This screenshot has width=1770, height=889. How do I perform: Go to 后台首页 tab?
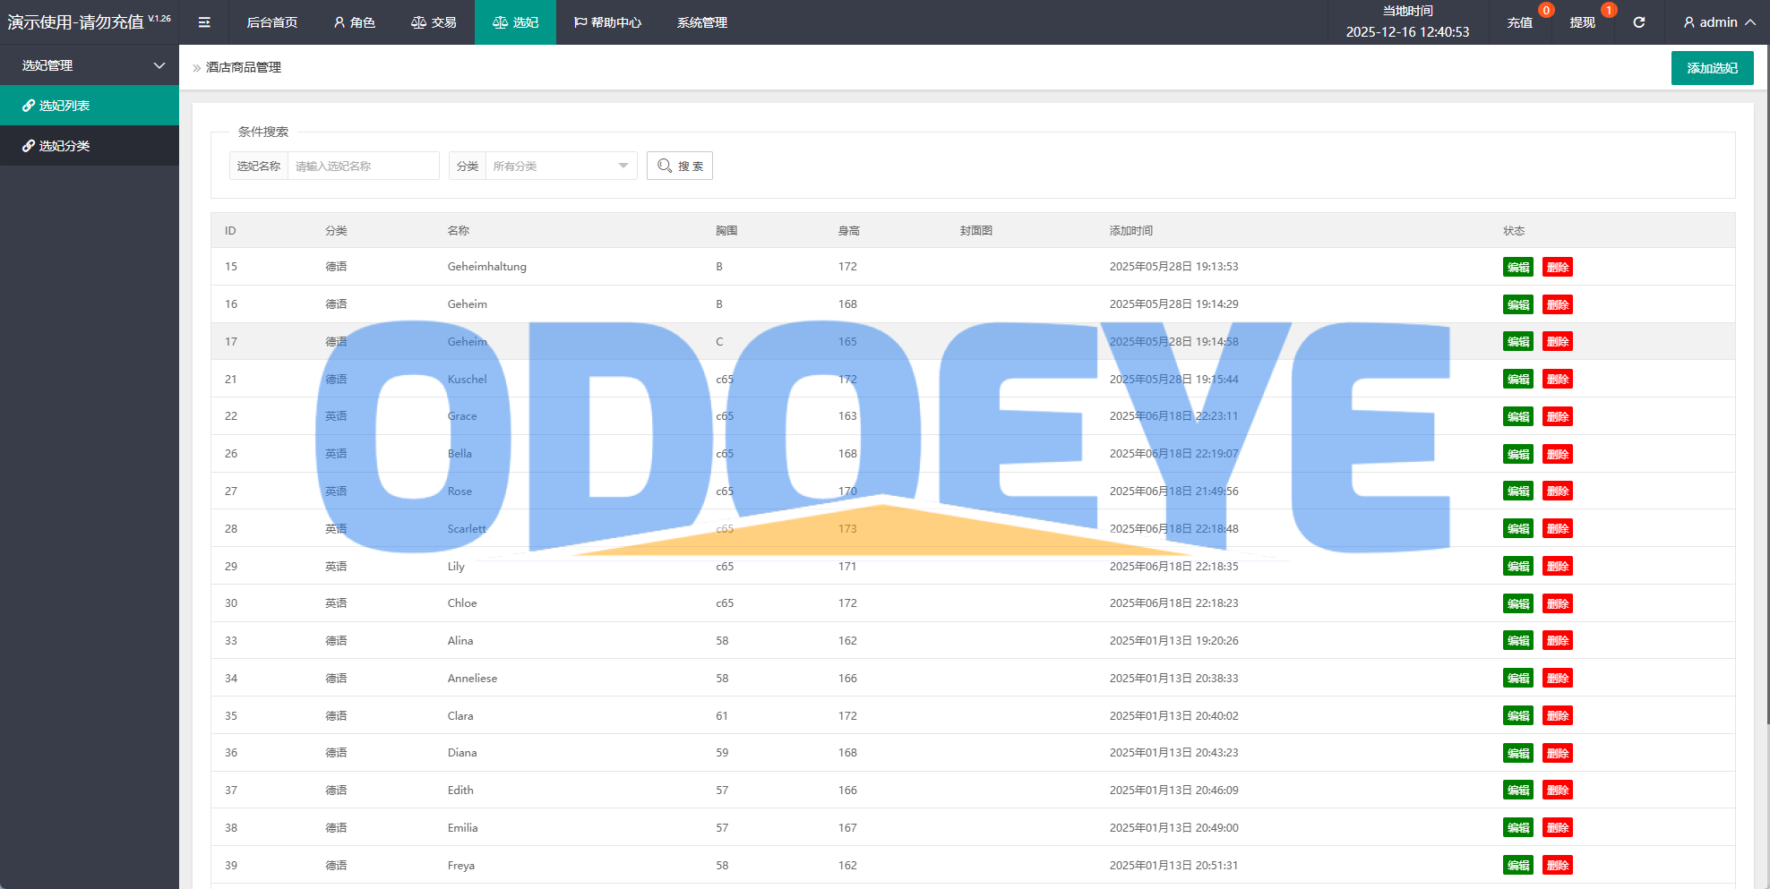271,22
